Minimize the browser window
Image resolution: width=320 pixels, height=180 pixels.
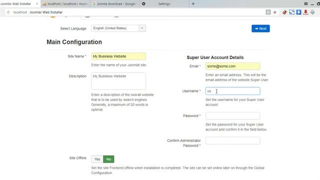(312, 4)
